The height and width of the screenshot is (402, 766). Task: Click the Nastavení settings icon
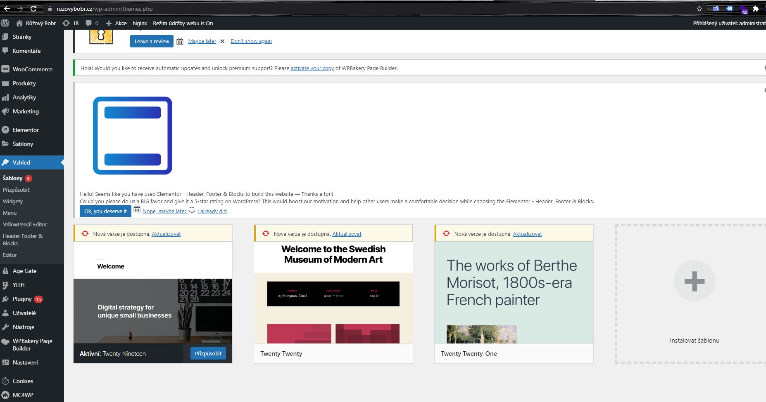click(5, 362)
